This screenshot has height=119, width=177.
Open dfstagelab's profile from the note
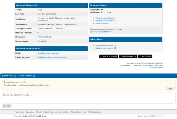tap(10, 82)
